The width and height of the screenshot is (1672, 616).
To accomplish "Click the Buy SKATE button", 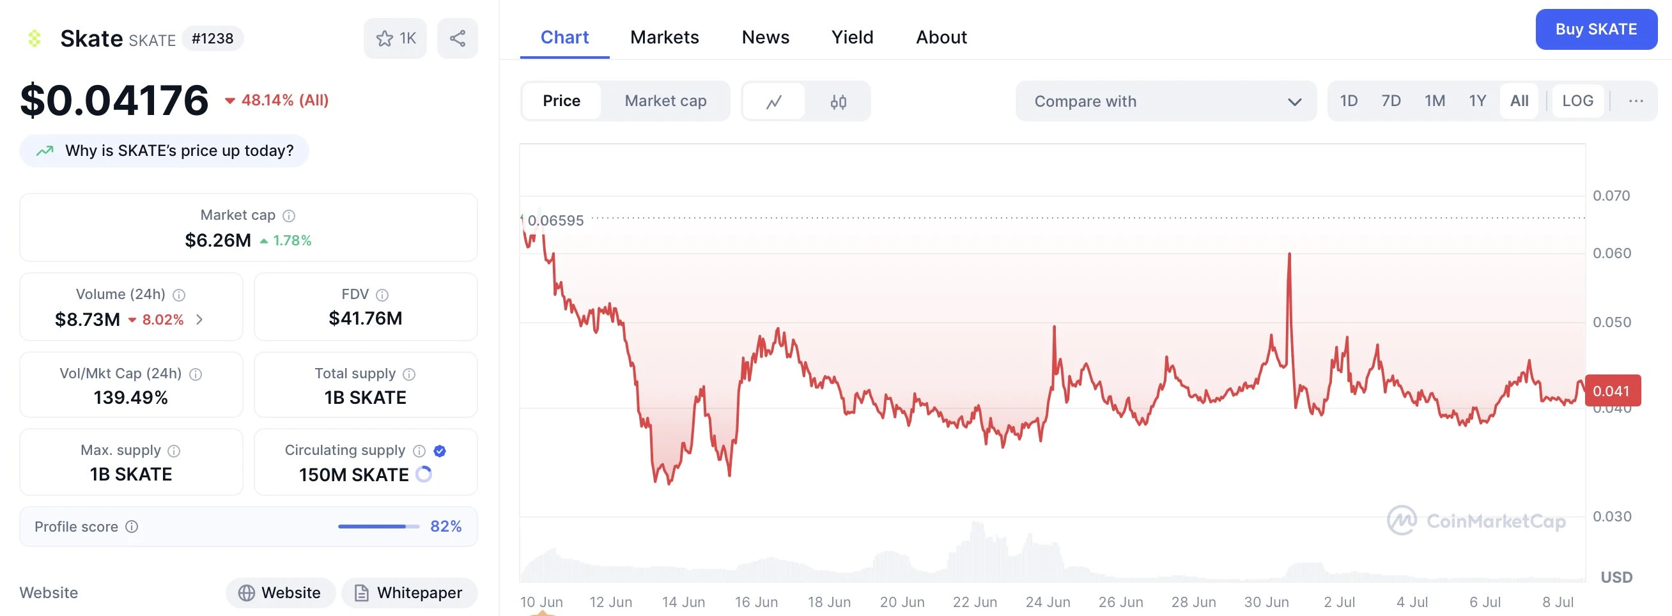I will (1595, 30).
